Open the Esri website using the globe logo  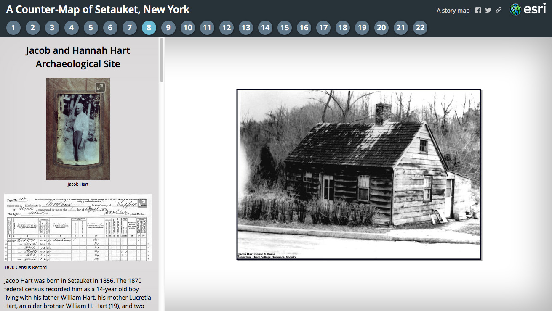(x=516, y=9)
